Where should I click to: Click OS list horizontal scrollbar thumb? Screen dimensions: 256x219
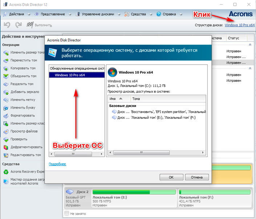73,154
